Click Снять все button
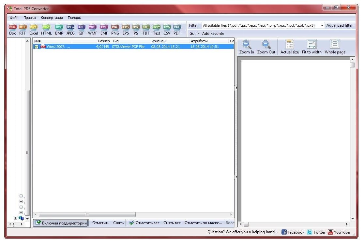 [172, 223]
